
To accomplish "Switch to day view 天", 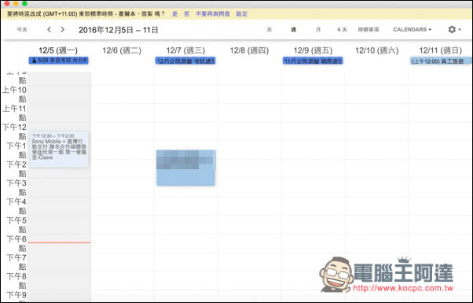I will tap(269, 29).
